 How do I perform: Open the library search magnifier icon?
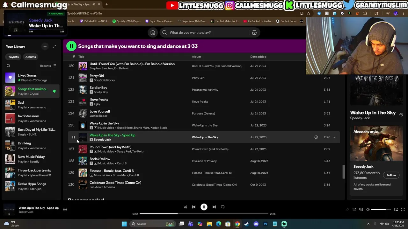pos(9,66)
